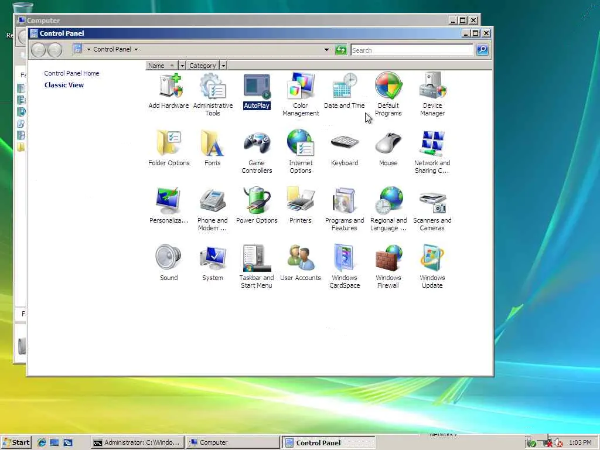Open Default Programs
The image size is (600, 450).
pyautogui.click(x=388, y=94)
